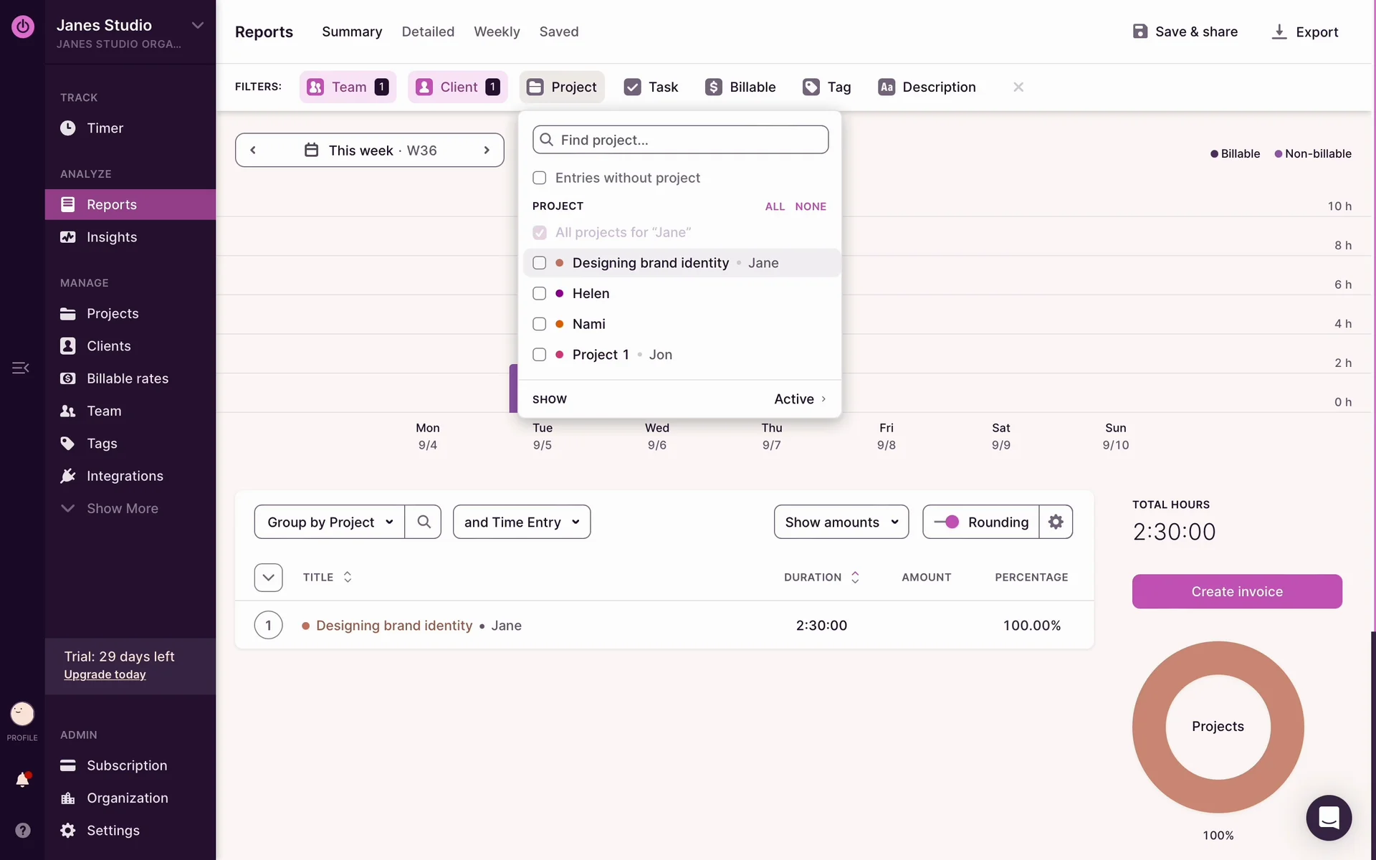Switch to the Weekly reports tab
Viewport: 1376px width, 860px height.
(497, 32)
